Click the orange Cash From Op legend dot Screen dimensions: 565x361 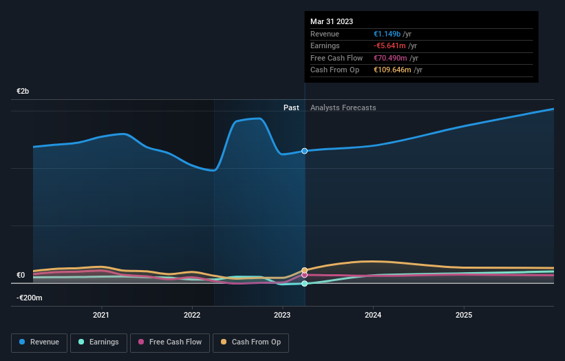click(x=224, y=342)
